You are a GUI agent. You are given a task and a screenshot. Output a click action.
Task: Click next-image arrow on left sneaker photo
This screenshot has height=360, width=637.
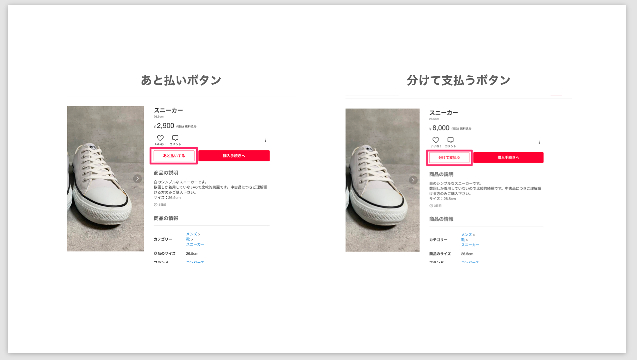click(x=137, y=179)
